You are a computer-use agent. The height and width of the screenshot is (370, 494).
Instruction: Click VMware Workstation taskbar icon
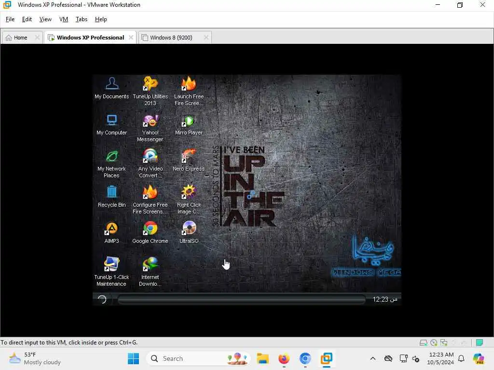point(327,358)
